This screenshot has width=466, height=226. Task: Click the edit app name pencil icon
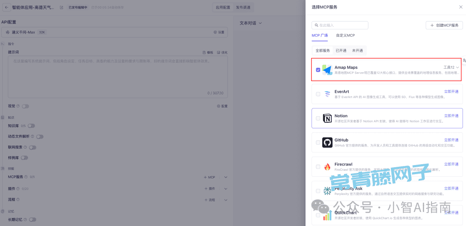point(62,7)
